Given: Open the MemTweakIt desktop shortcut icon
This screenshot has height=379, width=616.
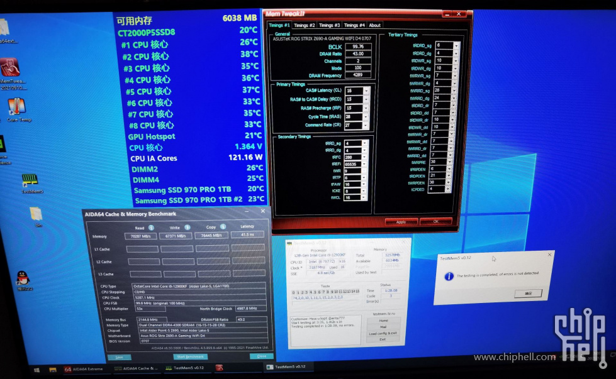Looking at the screenshot, I should [x=10, y=67].
